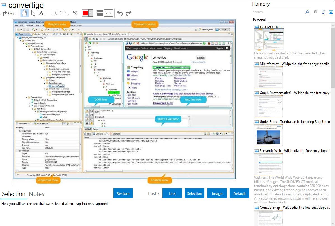Click the camera capture icon
Image resolution: width=335 pixels, height=226 pixels.
[x=315, y=12]
